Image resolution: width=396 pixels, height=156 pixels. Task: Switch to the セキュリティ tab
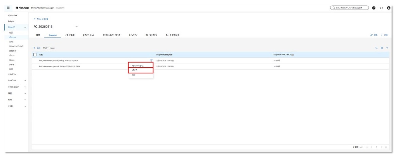tap(133, 35)
